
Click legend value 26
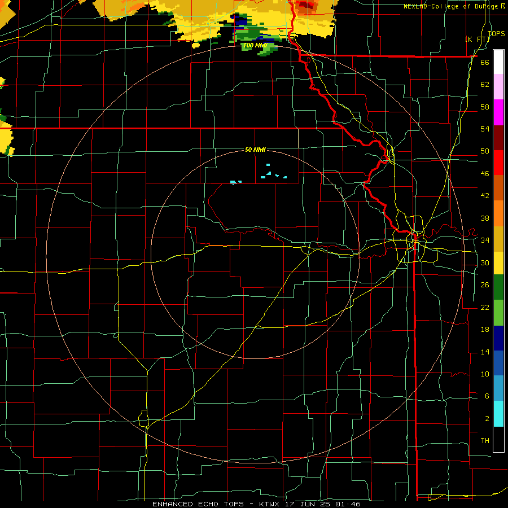tap(485, 285)
